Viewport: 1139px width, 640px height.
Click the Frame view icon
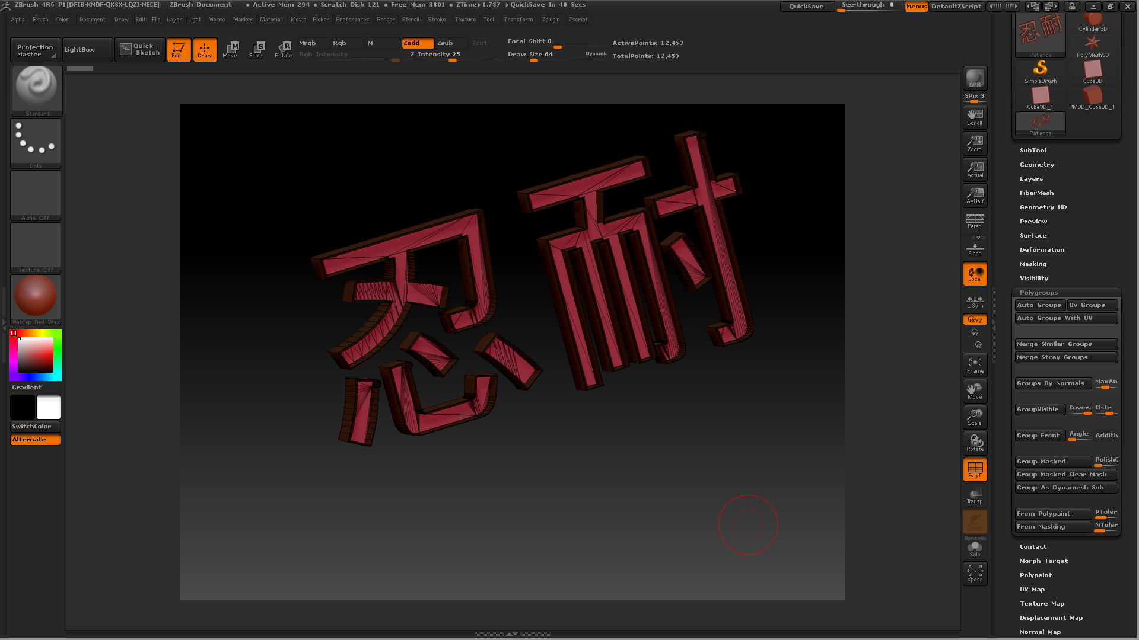point(975,365)
